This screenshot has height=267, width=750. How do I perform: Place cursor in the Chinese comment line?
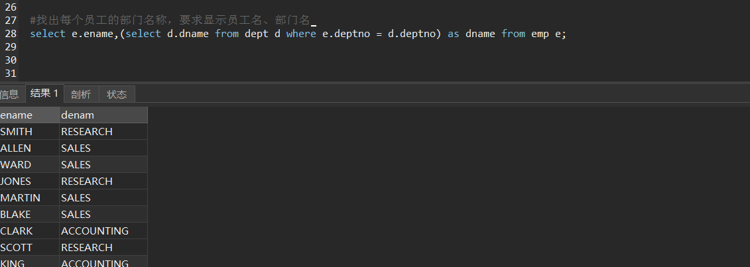(x=170, y=20)
